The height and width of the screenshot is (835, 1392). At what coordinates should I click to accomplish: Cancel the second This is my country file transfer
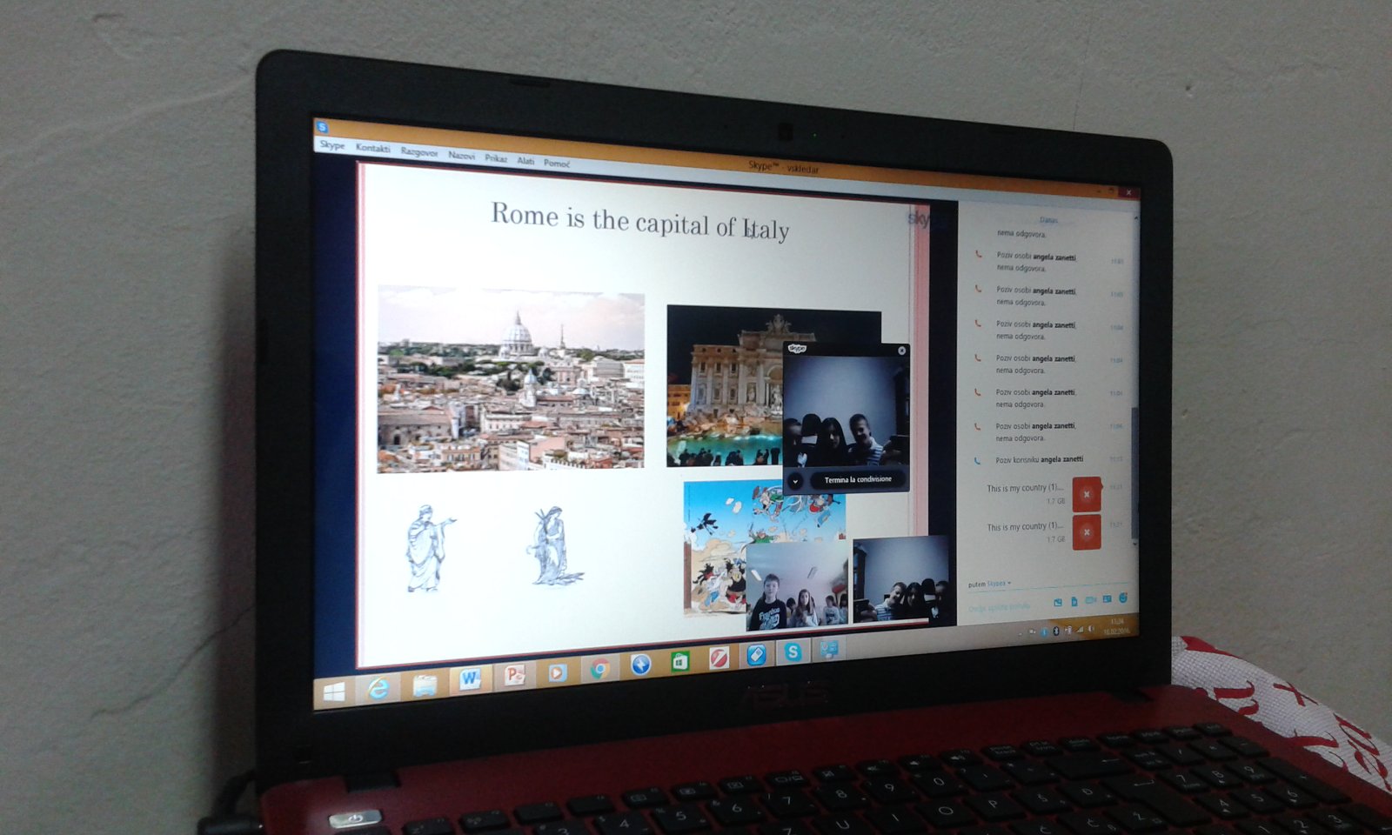pyautogui.click(x=1087, y=532)
